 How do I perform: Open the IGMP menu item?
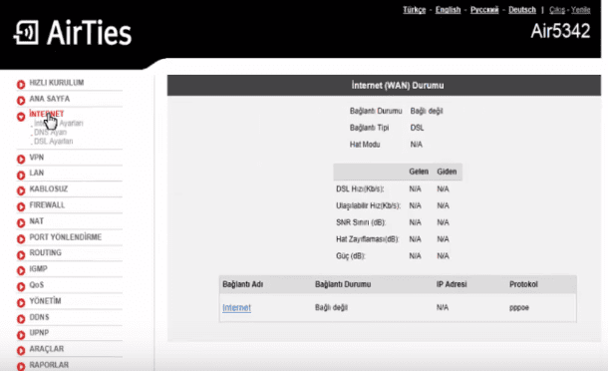39,268
